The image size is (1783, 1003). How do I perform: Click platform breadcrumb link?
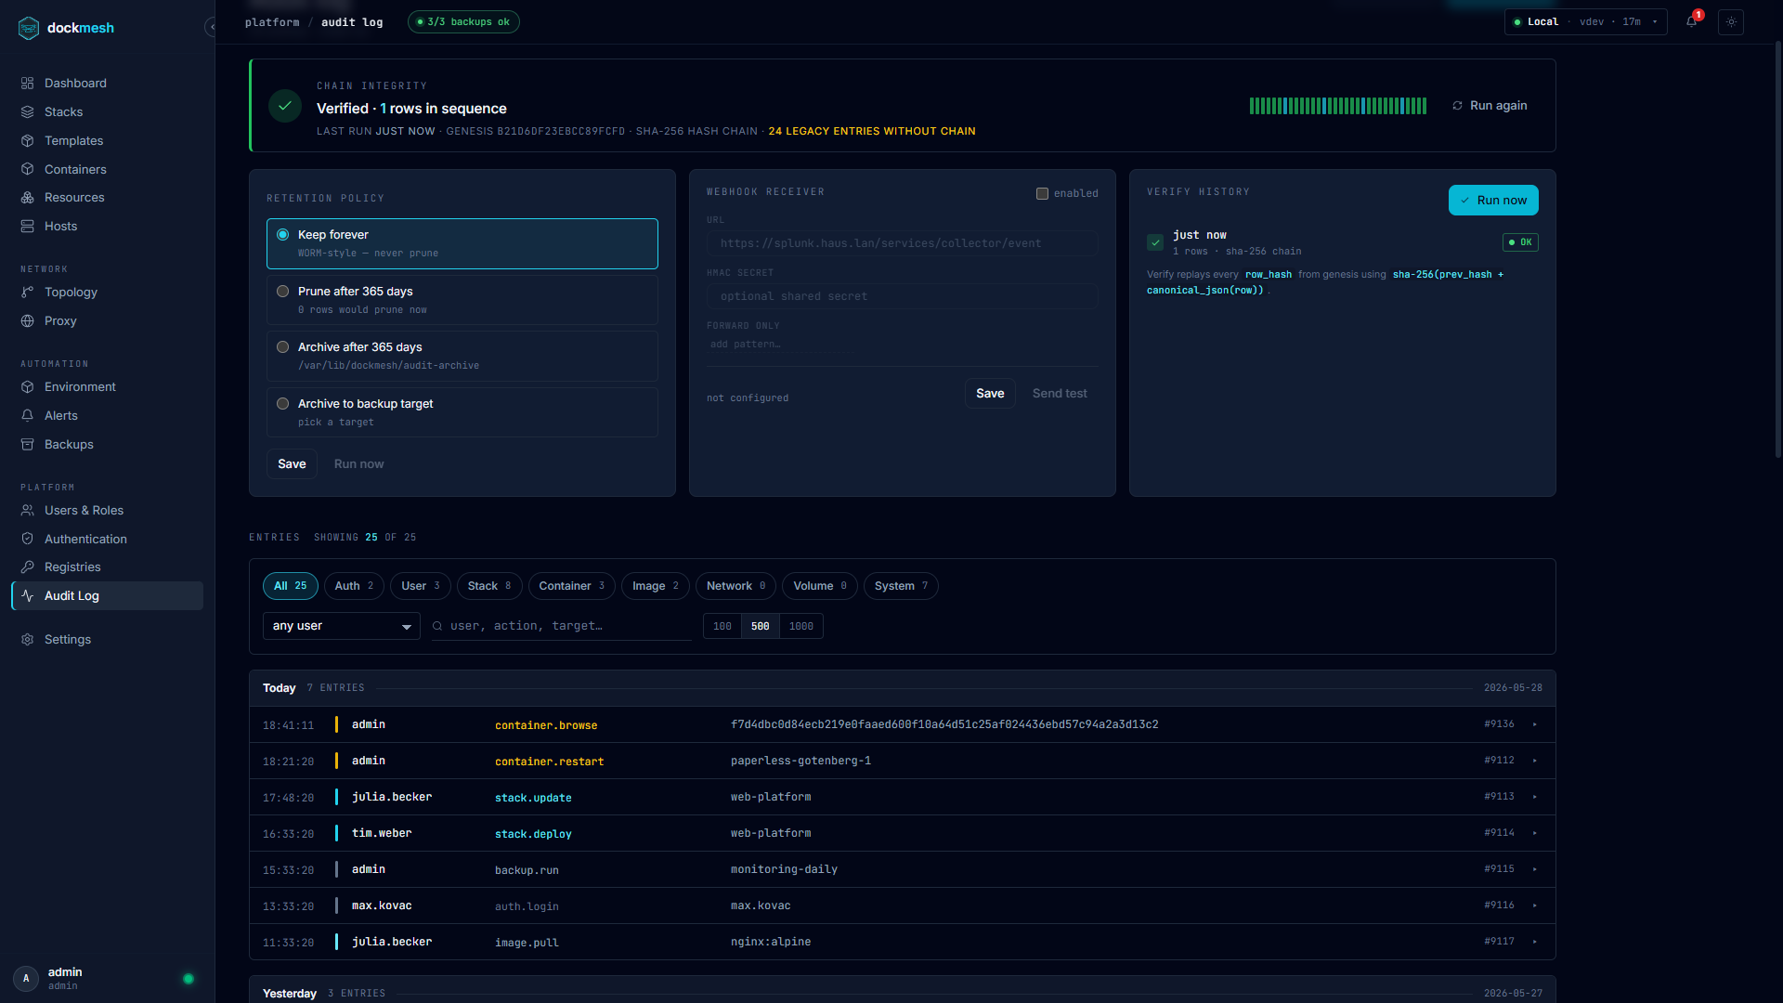coord(272,22)
